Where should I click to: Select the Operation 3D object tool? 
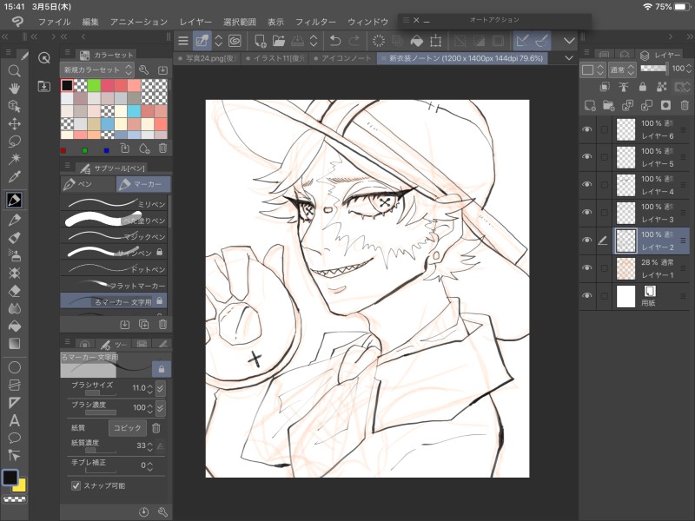tap(14, 106)
